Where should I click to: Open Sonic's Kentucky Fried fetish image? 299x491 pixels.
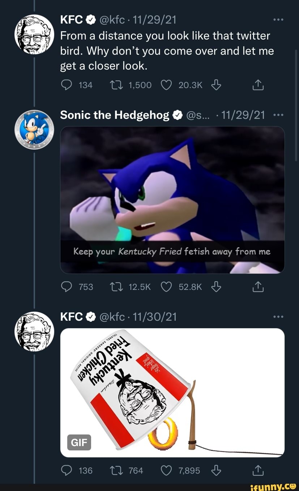(x=172, y=199)
